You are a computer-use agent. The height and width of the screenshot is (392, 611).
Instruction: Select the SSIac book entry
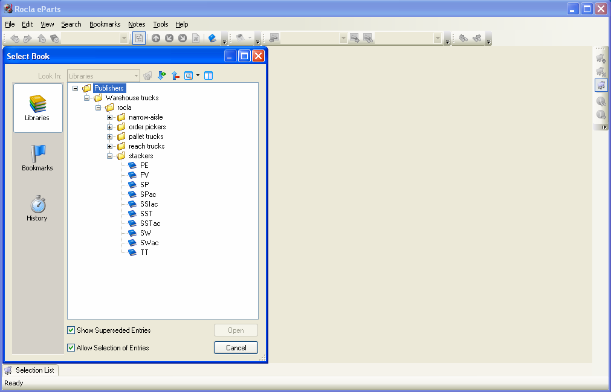click(149, 204)
